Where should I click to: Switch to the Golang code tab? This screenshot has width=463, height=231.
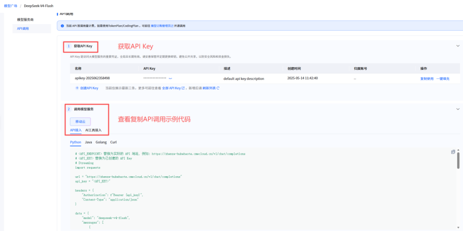101,142
